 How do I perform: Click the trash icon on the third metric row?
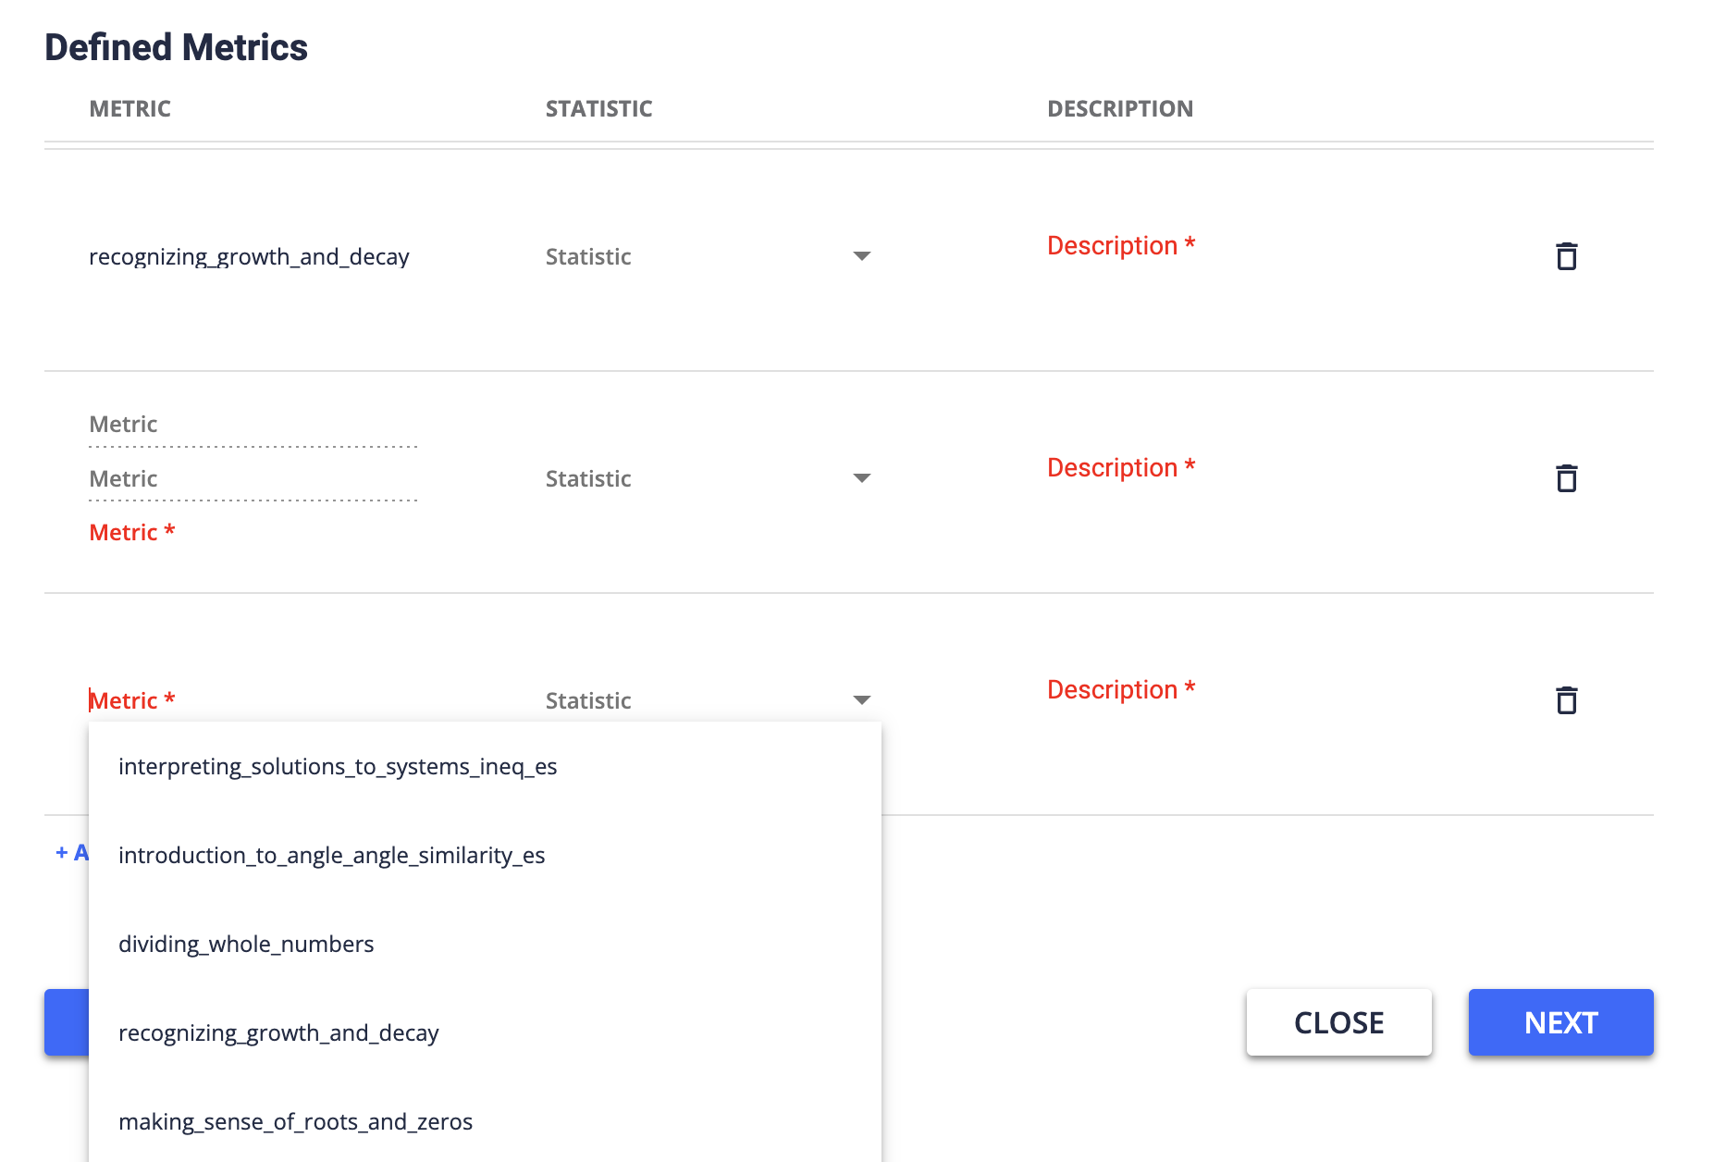click(1567, 700)
